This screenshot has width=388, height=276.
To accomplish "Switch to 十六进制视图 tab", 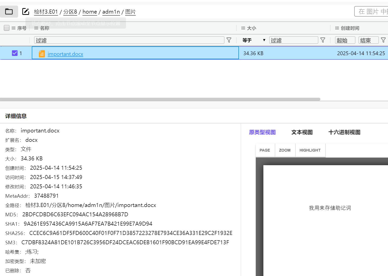I will 344,132.
